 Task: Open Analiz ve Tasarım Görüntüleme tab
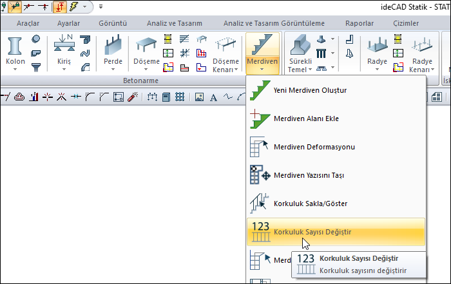[x=274, y=23]
